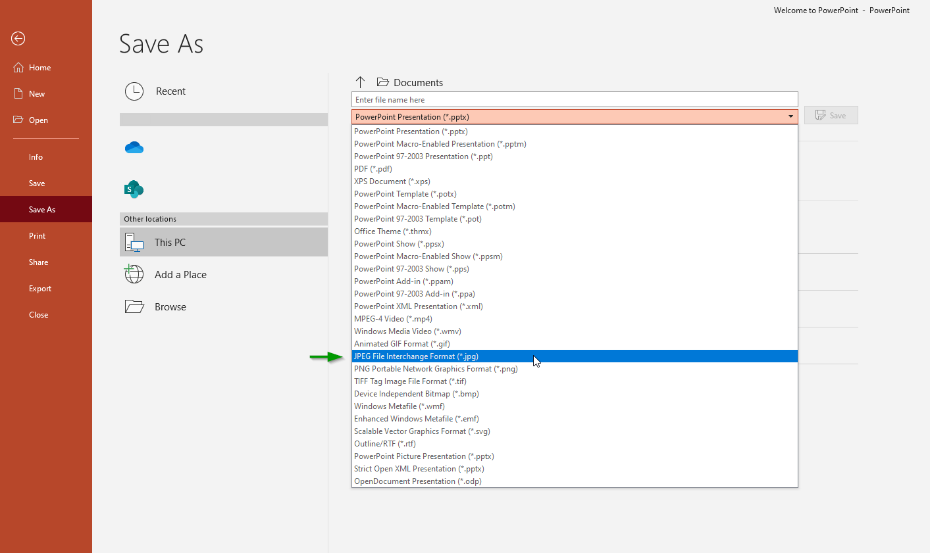The width and height of the screenshot is (930, 553).
Task: Choose This PC location
Action: (x=224, y=242)
